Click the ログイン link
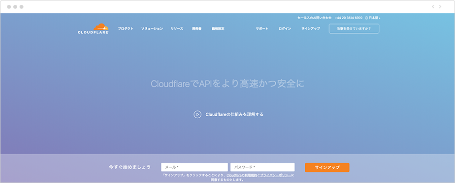 point(285,28)
